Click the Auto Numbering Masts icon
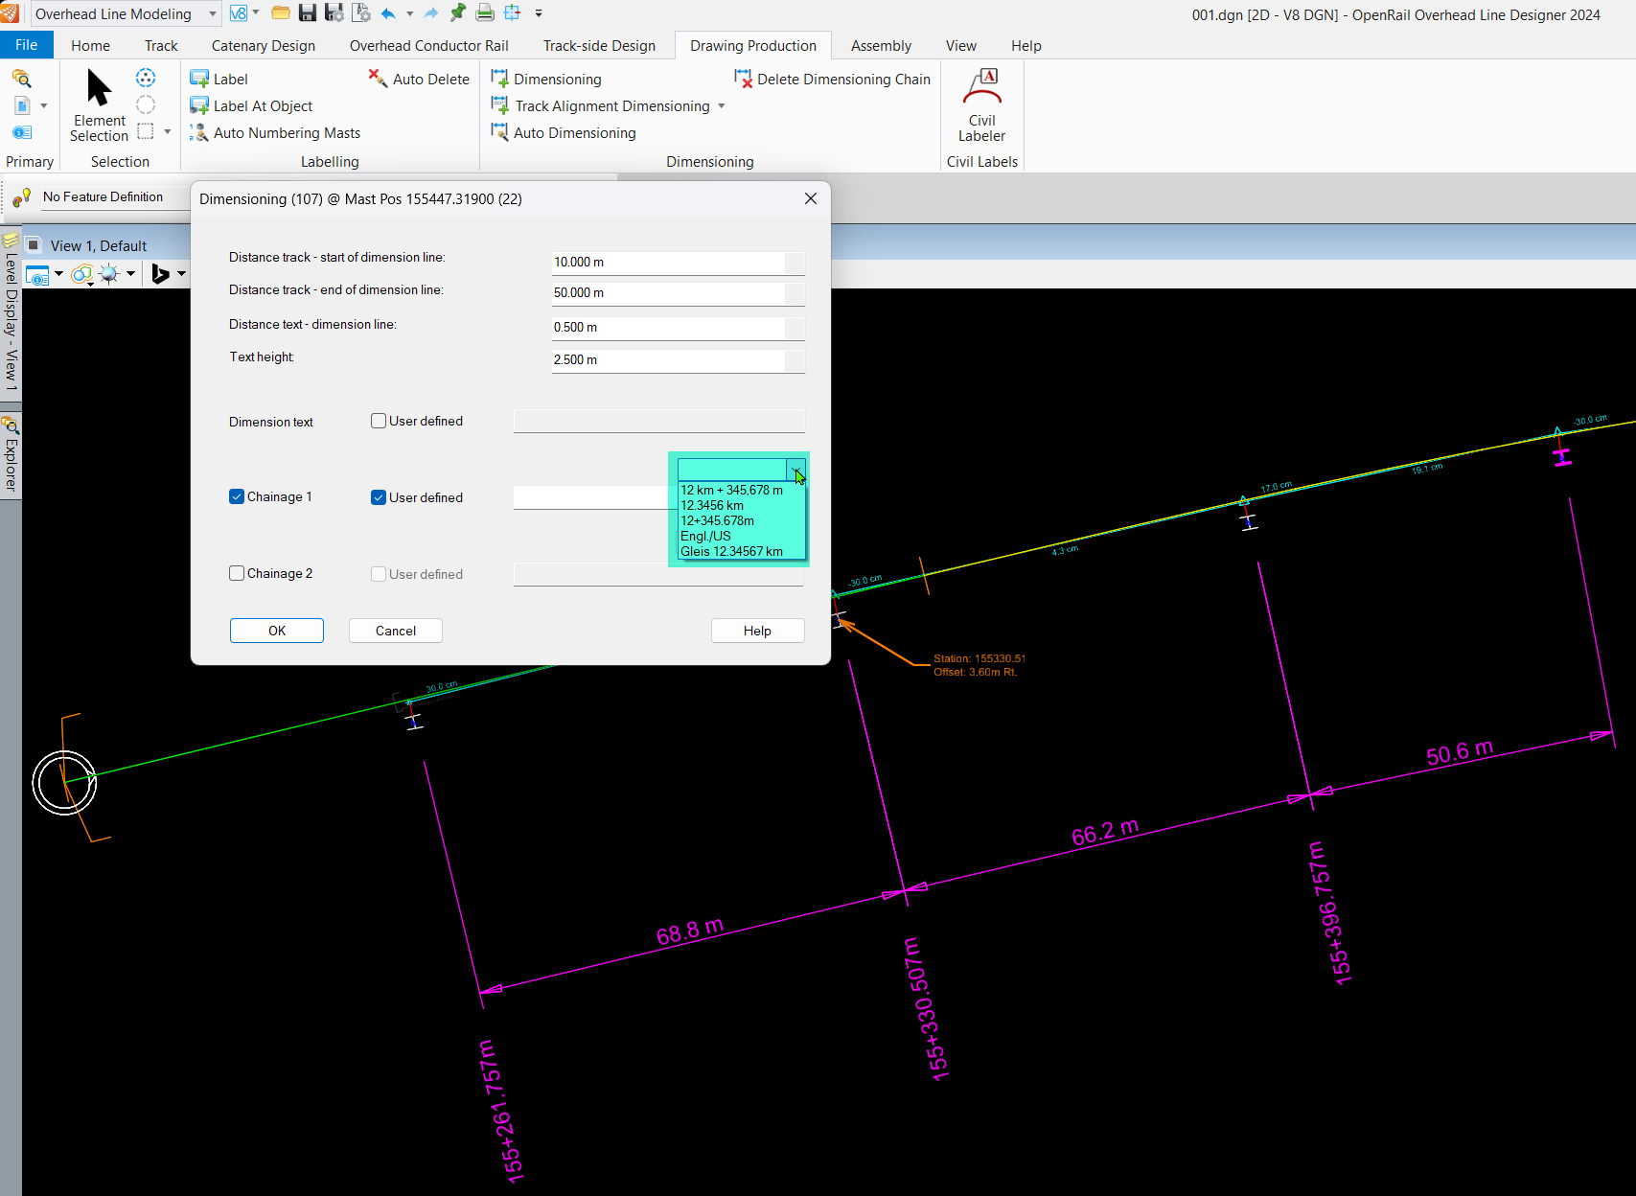 pos(199,133)
